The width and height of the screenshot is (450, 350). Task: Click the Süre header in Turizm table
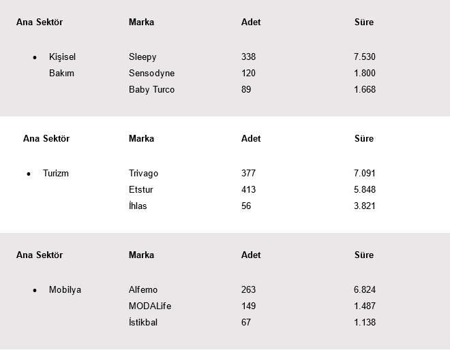click(x=364, y=139)
